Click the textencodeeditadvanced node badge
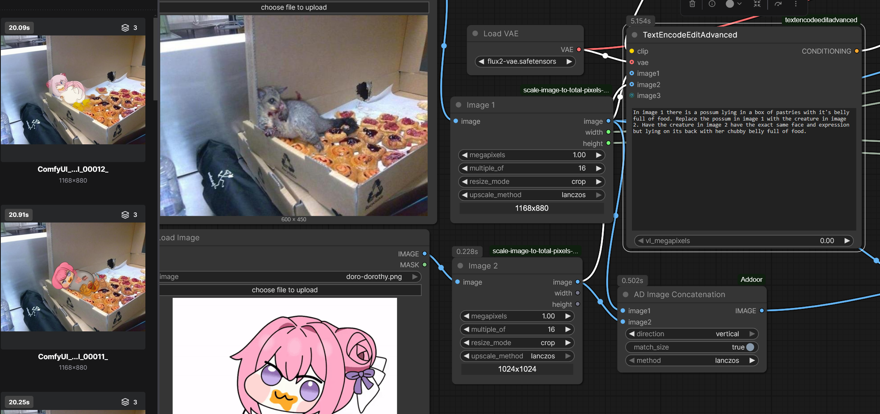This screenshot has height=414, width=880. click(x=821, y=20)
